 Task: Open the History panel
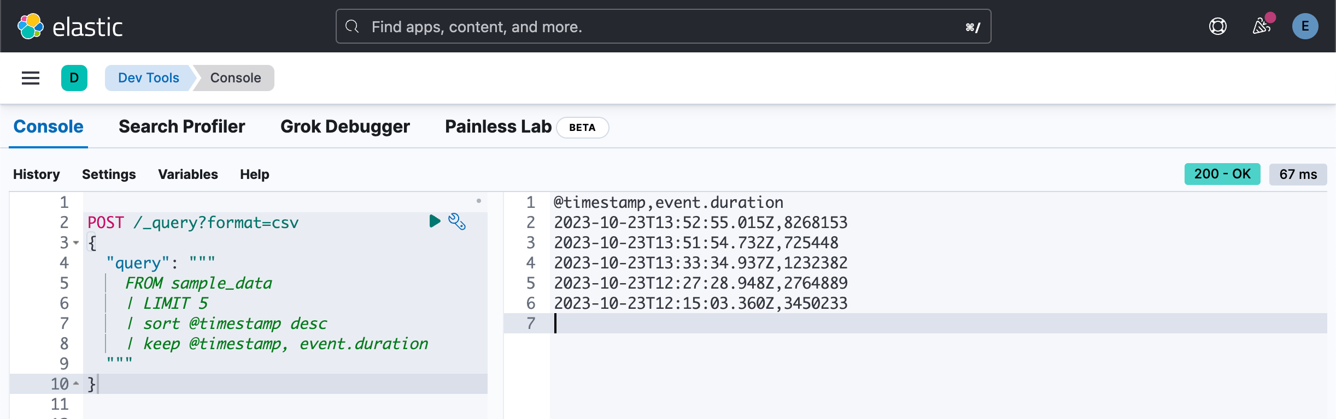coord(36,174)
